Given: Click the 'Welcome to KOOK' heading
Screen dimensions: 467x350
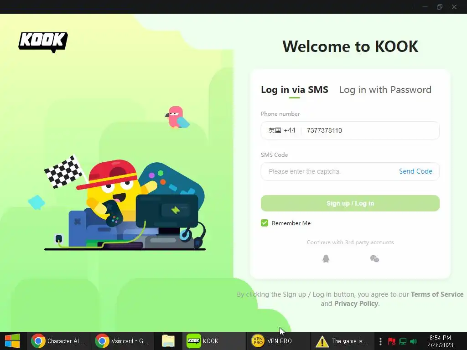Looking at the screenshot, I should 350,46.
